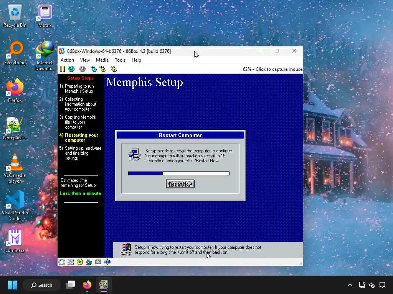Open the Media menu
This screenshot has height=294, width=393.
(x=102, y=60)
